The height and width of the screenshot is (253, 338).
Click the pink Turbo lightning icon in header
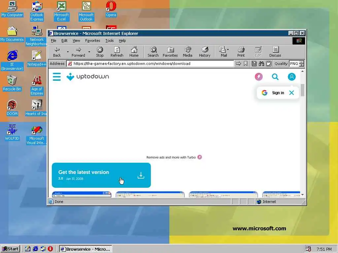[259, 76]
